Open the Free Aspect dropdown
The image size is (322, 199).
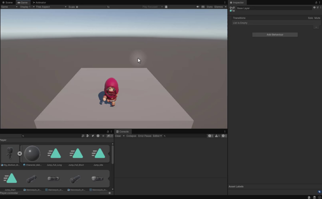[51, 7]
